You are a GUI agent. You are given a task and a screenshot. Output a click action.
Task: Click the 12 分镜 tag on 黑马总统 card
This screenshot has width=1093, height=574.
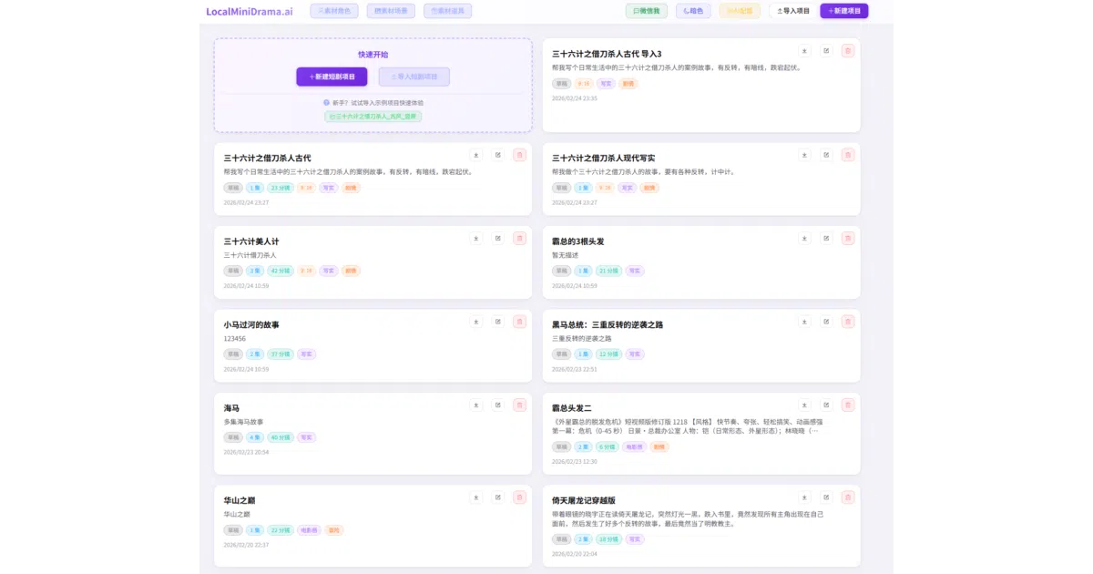(x=608, y=354)
